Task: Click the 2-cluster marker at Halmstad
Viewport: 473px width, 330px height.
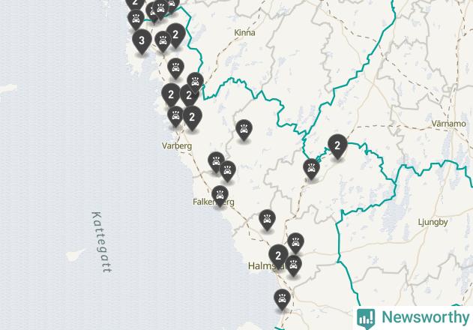Action: (278, 257)
